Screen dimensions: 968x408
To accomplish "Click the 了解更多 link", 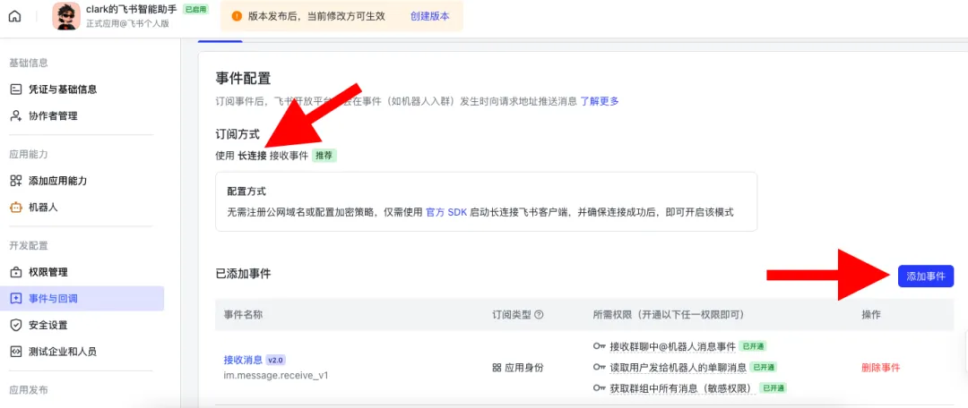I will tap(600, 101).
